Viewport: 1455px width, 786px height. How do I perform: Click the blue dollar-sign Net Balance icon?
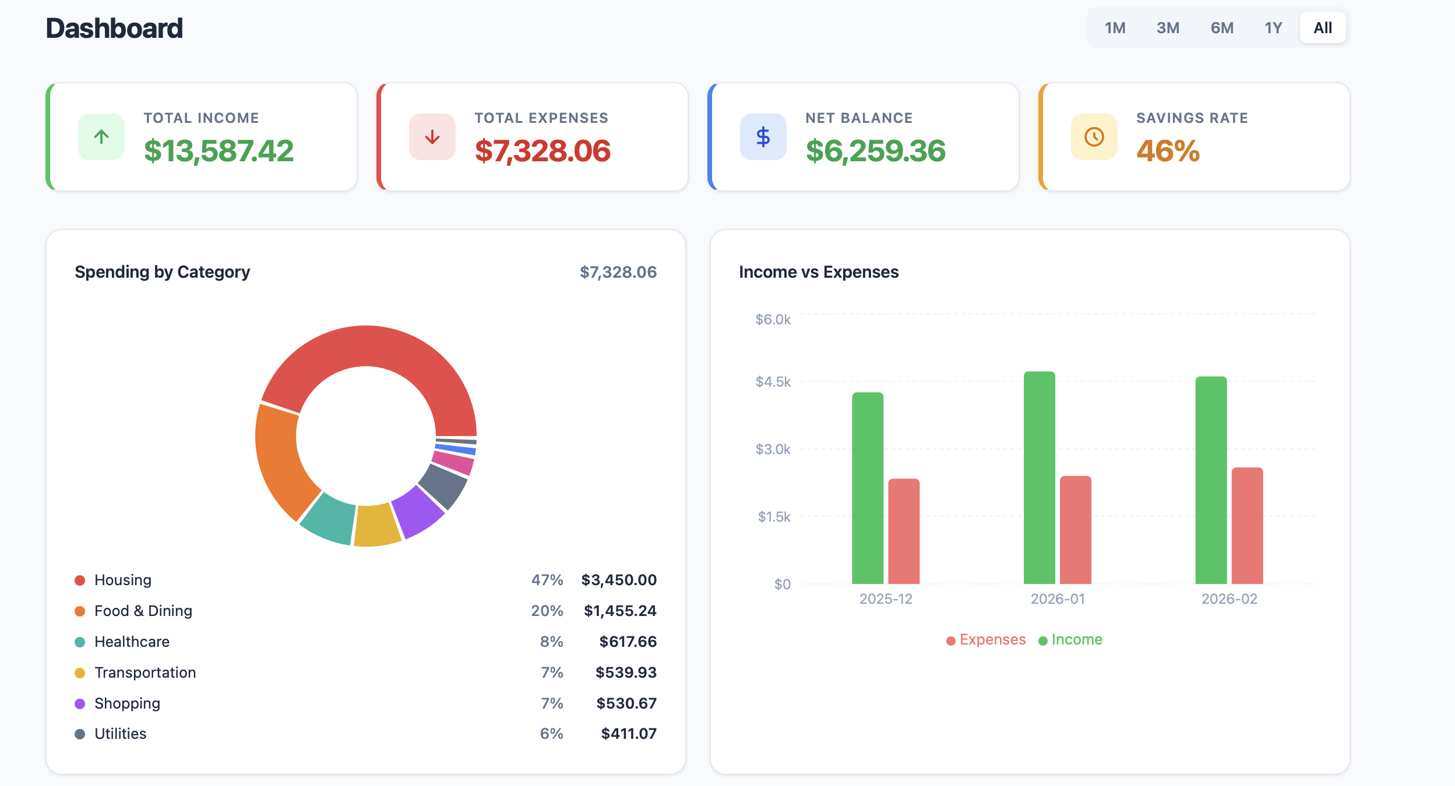(763, 137)
